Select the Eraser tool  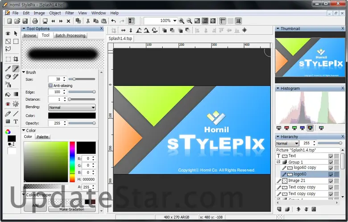[x=8, y=77]
